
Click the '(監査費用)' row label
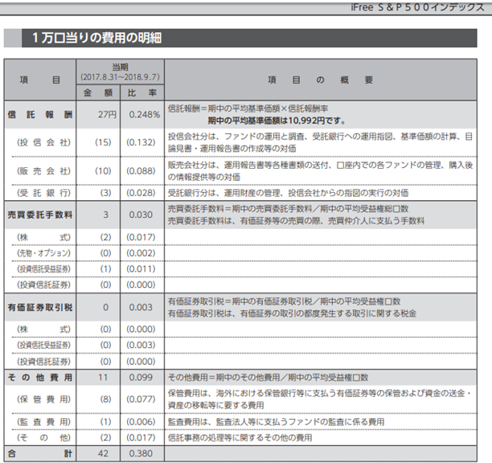43,422
